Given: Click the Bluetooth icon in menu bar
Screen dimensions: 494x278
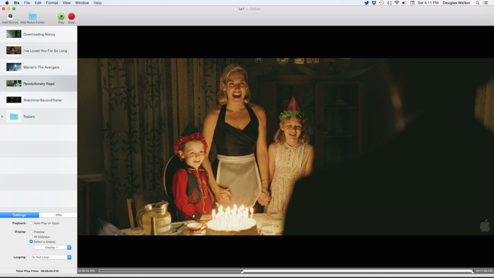Looking at the screenshot, I should [x=388, y=2].
